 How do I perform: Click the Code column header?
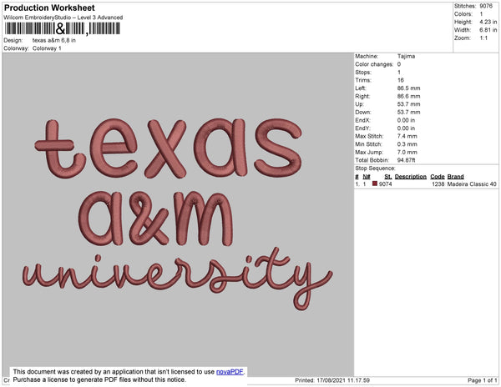438,177
